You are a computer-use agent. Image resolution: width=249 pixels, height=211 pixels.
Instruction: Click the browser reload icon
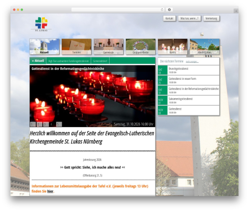(x=162, y=10)
